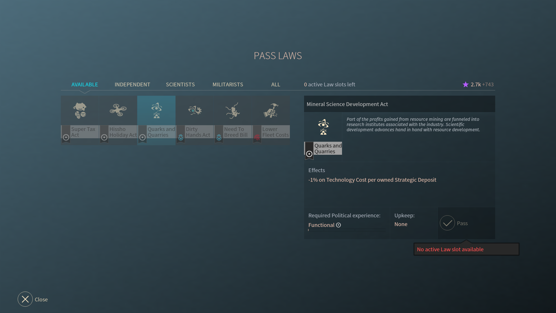Click the Close button label
Viewport: 556px width, 313px height.
tap(41, 299)
